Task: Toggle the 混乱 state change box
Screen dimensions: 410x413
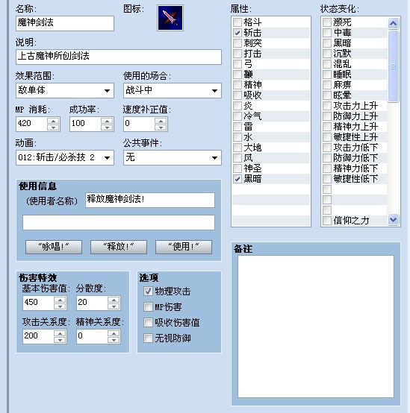Action: coord(327,64)
